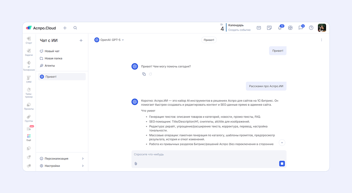Click the Привет! chat title pill
The image size is (352, 193).
[209, 40]
